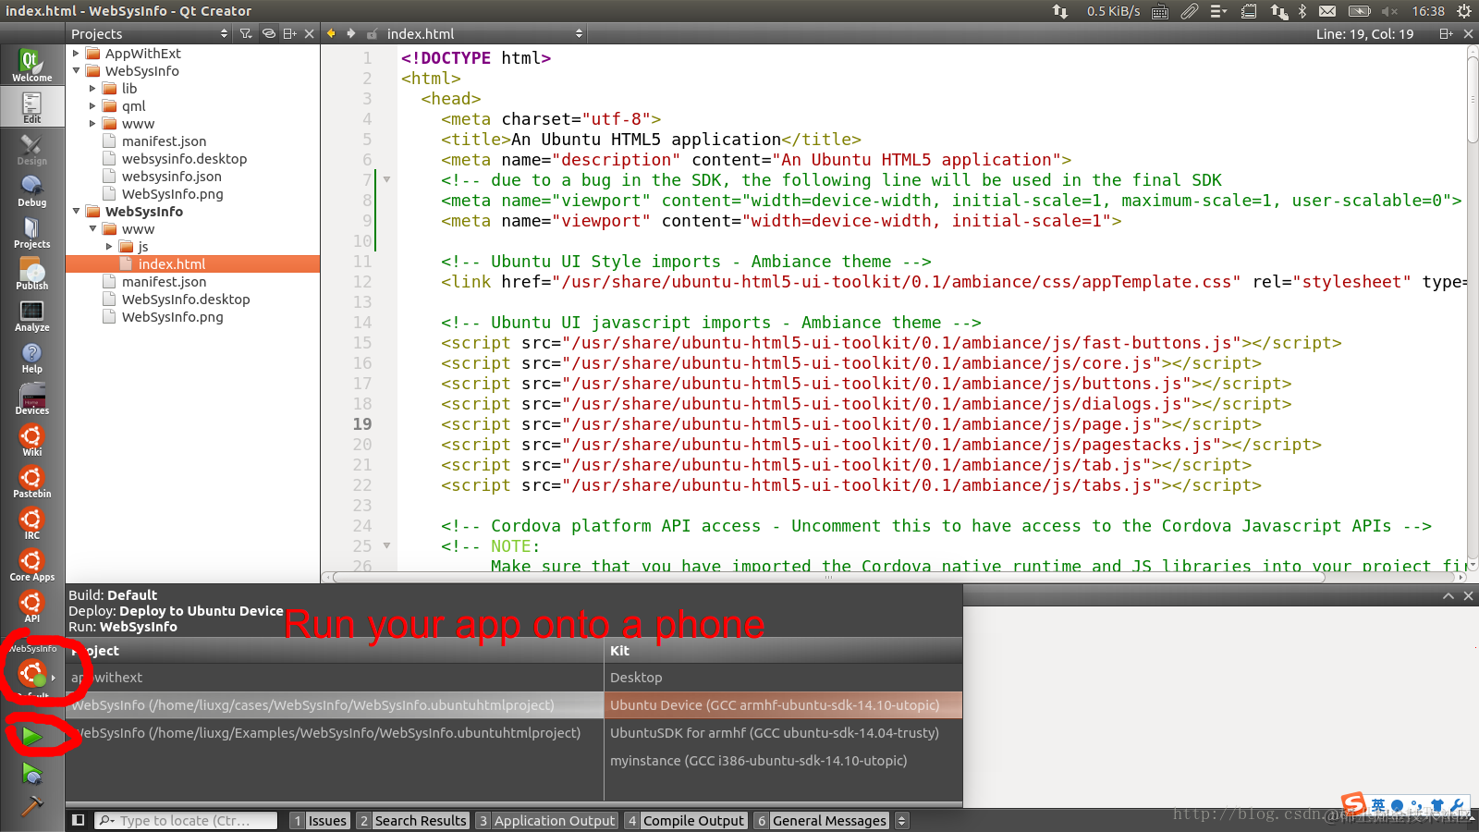Image resolution: width=1479 pixels, height=832 pixels.
Task: Toggle the project tree filter icon
Action: pyautogui.click(x=246, y=33)
